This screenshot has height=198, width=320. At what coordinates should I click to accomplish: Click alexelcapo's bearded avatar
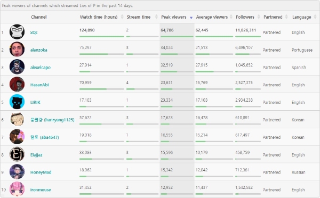coord(17,67)
